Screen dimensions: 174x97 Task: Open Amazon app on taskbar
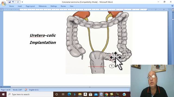(85, 94)
